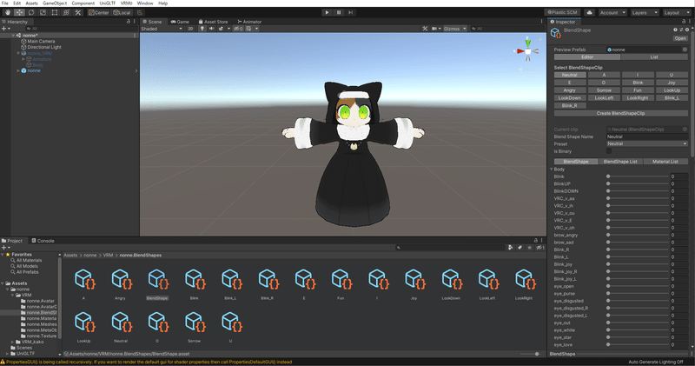Select the Scale tool
695x366 pixels.
pos(43,12)
